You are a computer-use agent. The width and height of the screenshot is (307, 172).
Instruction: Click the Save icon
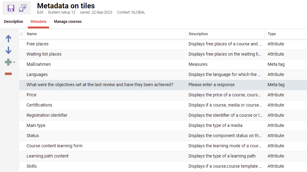[x=11, y=8]
